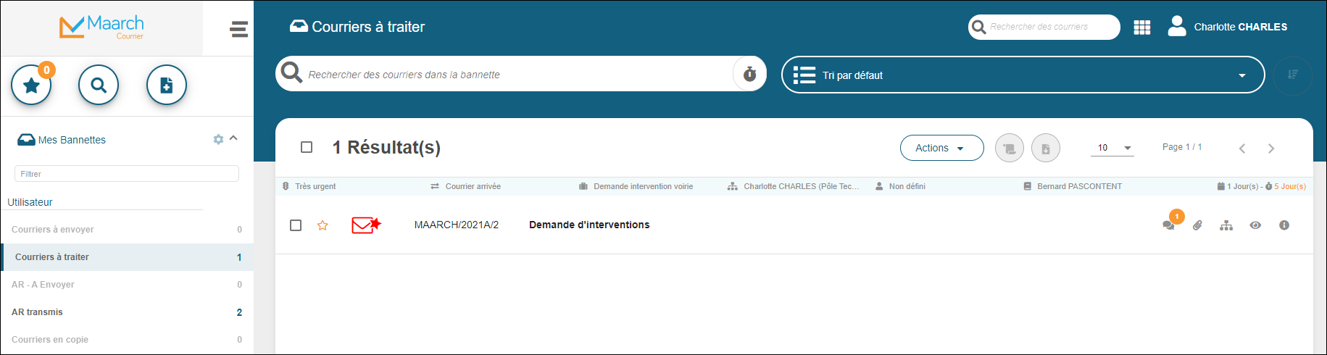Image resolution: width=1327 pixels, height=355 pixels.
Task: Tick the MAARCH/2021A/2 row checkbox
Action: tap(296, 225)
